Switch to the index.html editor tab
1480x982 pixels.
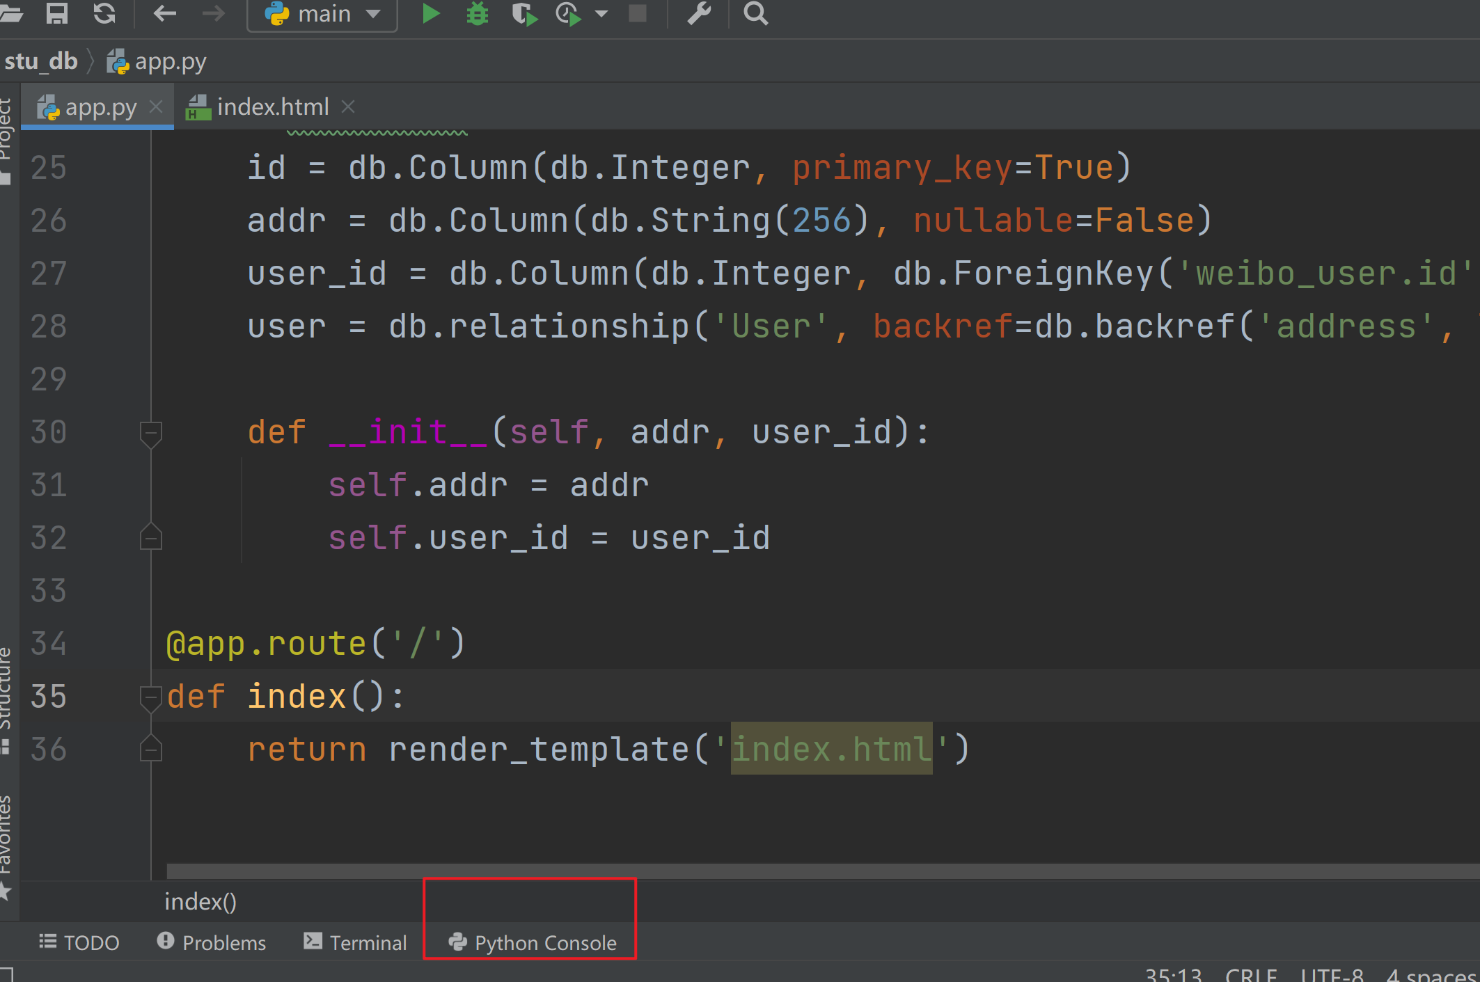click(271, 107)
